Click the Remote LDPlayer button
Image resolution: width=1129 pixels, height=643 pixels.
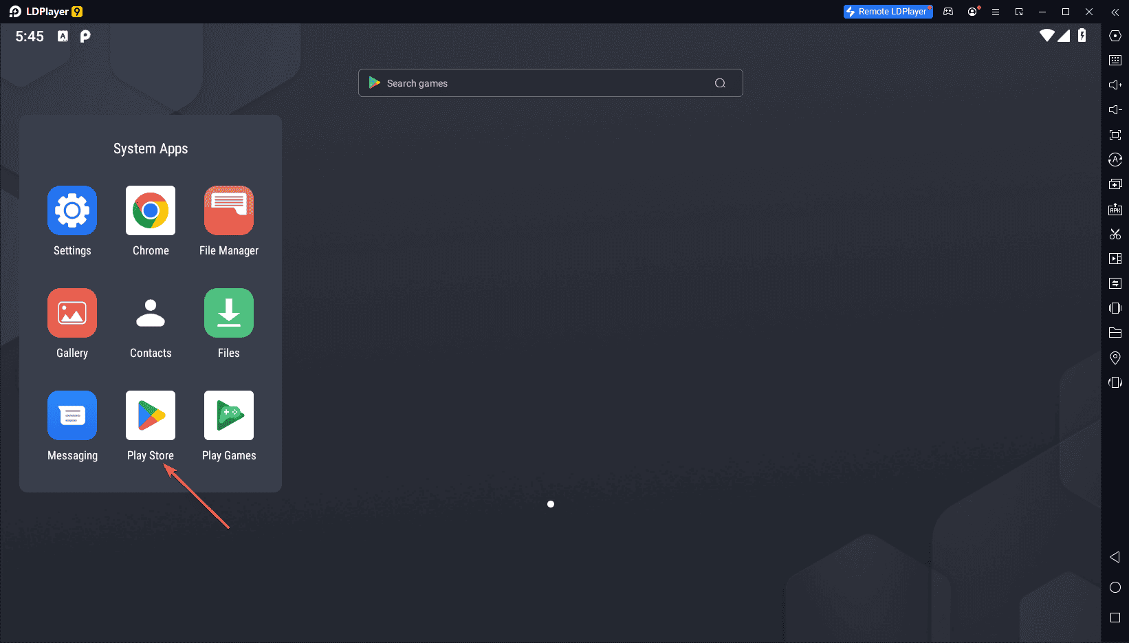click(888, 12)
